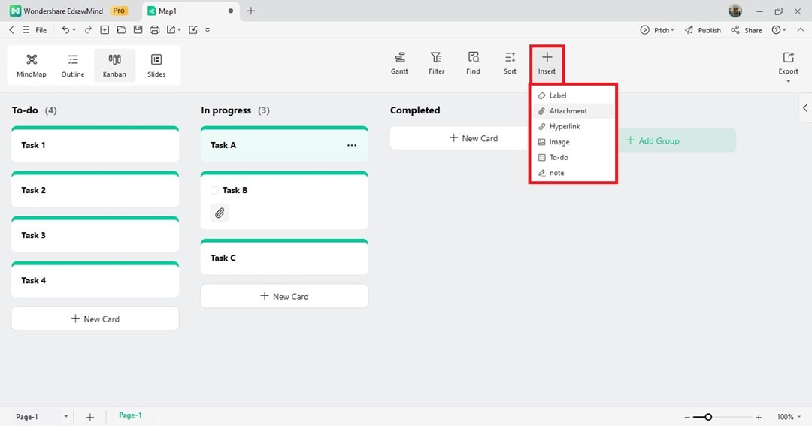Switch to Kanban view mode
Viewport: 812px width, 426px height.
[114, 65]
